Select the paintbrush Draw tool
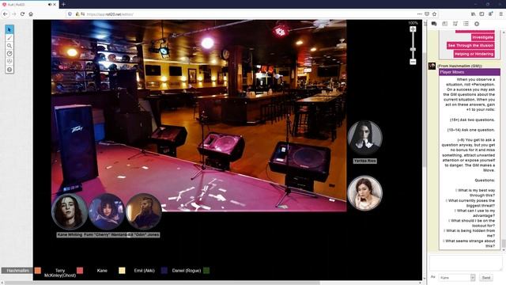Viewport: 506px width, 285px height. pos(9,38)
